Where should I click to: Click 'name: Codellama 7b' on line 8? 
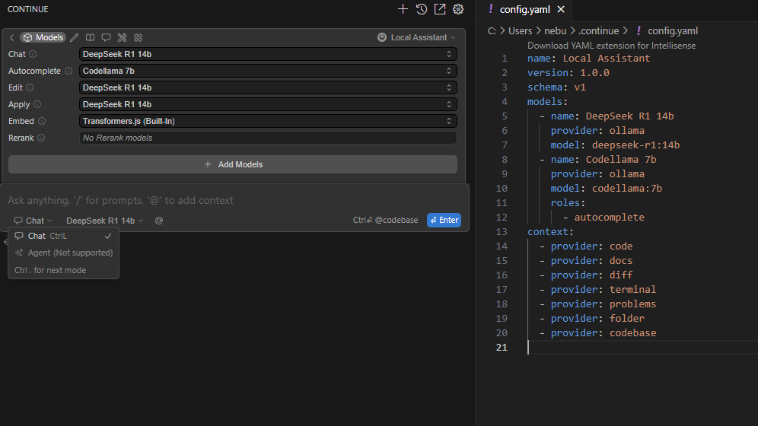(x=604, y=160)
